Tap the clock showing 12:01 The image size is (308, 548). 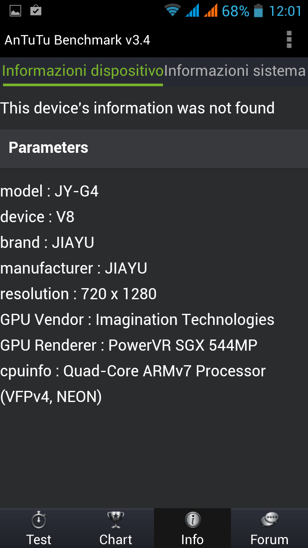[285, 11]
